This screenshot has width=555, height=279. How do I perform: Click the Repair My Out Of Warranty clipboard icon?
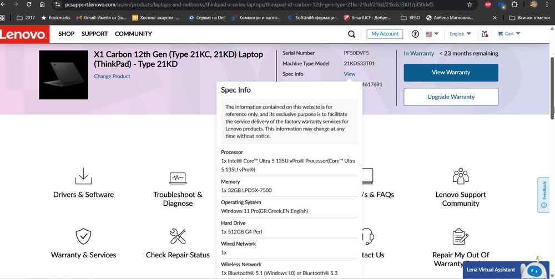461,236
